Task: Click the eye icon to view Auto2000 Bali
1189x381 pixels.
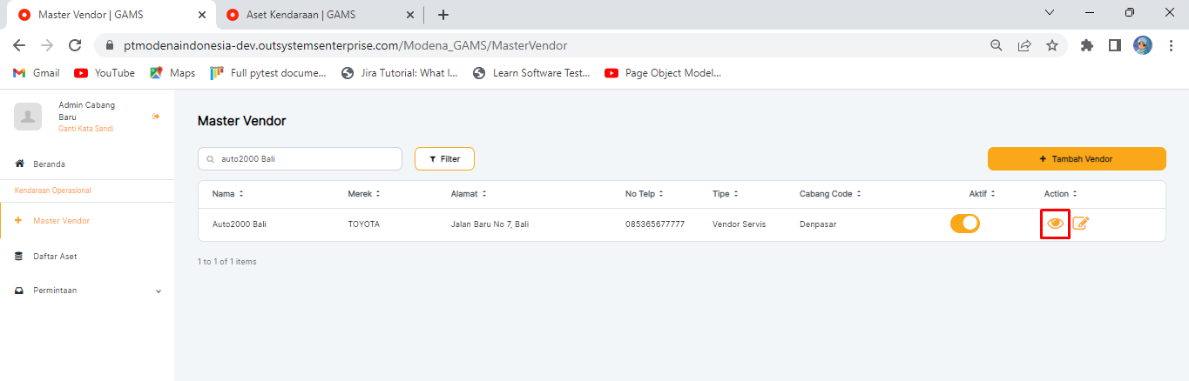Action: 1055,224
